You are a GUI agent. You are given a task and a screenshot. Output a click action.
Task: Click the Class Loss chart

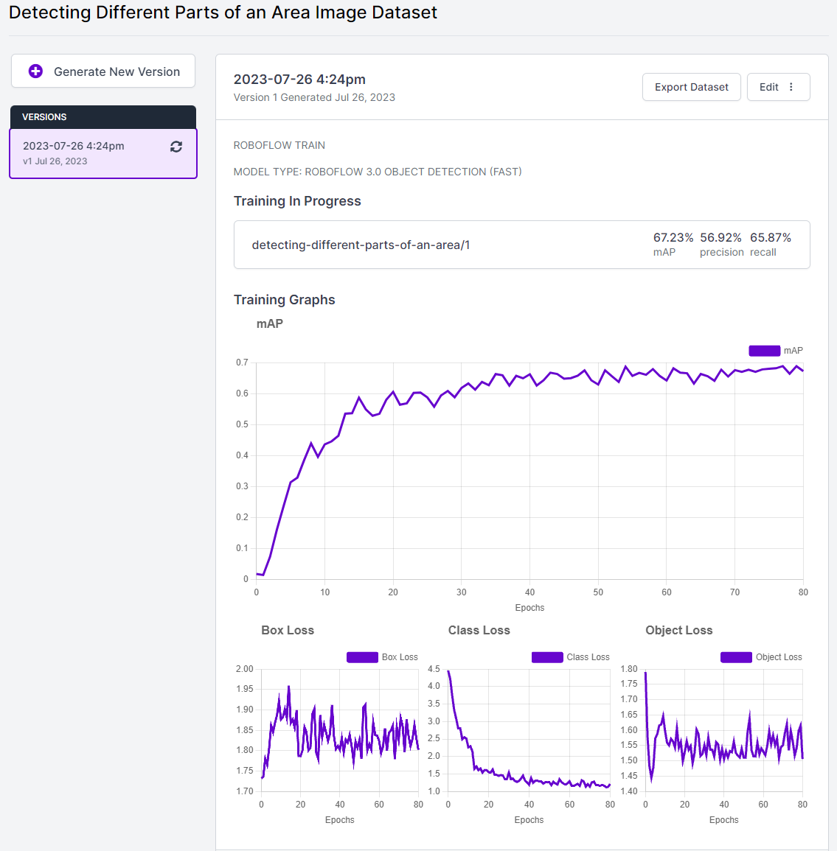[x=529, y=729]
